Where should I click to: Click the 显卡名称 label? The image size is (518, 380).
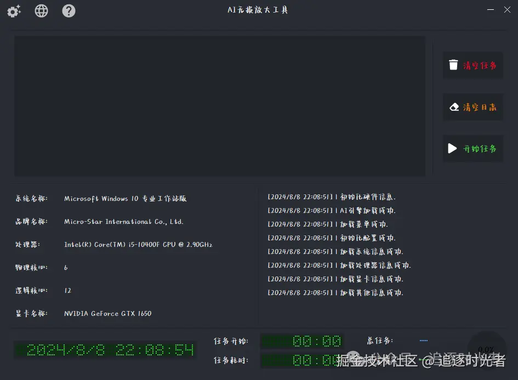(x=31, y=313)
